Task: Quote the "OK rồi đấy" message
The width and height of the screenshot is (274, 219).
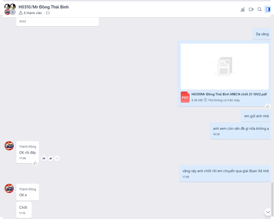Action: [44, 158]
